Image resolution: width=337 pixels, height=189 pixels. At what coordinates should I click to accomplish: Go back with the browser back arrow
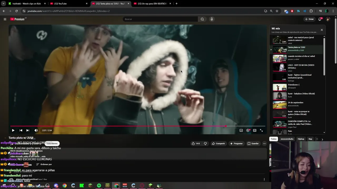4,11
